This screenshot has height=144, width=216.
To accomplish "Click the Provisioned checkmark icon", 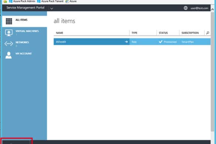I will (161, 42).
